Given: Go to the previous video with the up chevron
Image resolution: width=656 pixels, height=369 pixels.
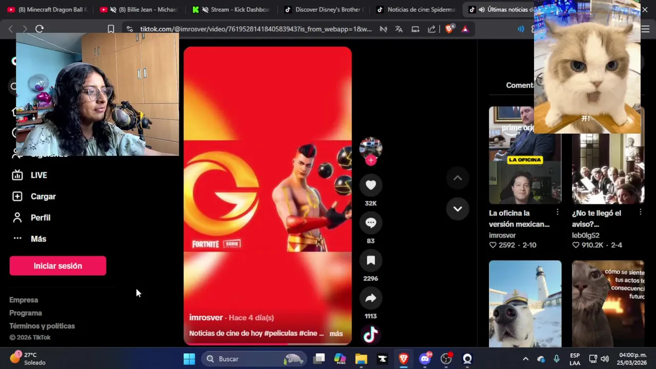Looking at the screenshot, I should pos(458,178).
